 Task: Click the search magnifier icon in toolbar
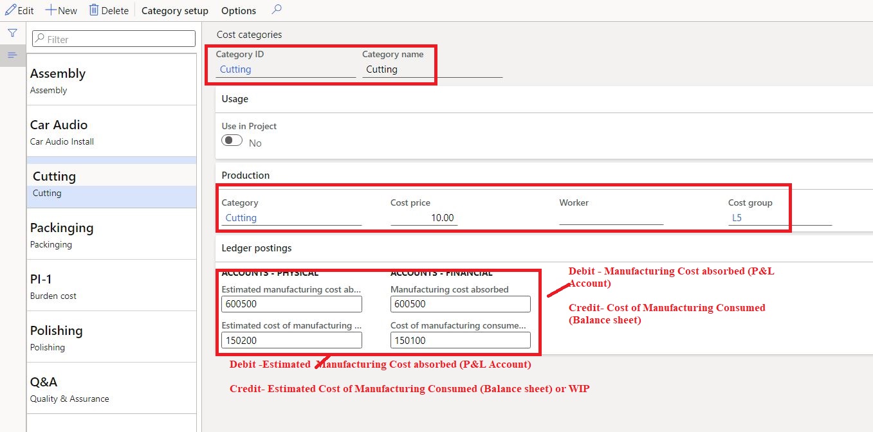click(277, 10)
